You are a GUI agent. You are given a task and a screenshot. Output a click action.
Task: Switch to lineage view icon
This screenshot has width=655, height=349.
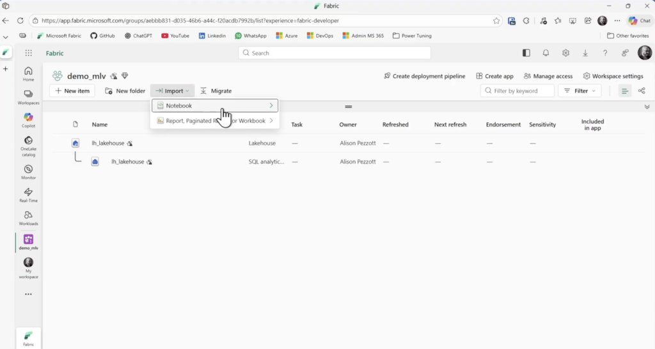coord(642,91)
